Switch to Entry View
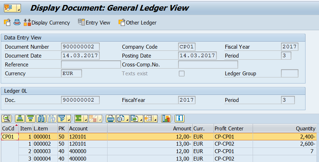319x162 pixels. pos(94,23)
